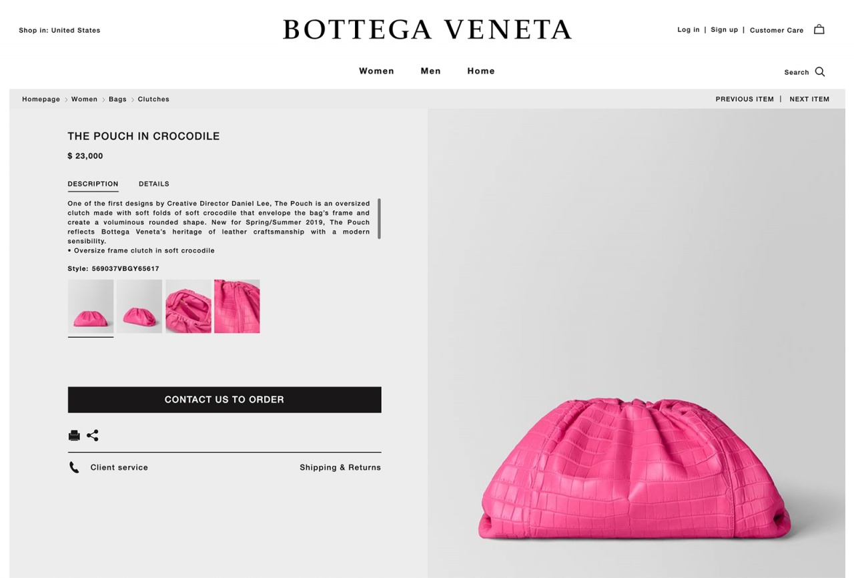Click the search magnifier icon
Image resolution: width=854 pixels, height=578 pixels.
tap(820, 71)
